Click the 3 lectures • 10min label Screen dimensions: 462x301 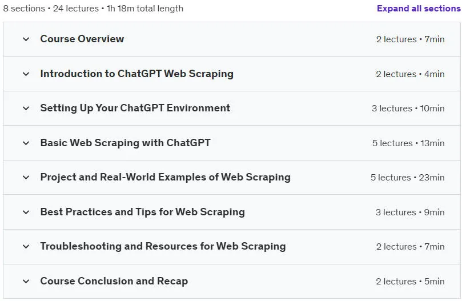pyautogui.click(x=408, y=108)
